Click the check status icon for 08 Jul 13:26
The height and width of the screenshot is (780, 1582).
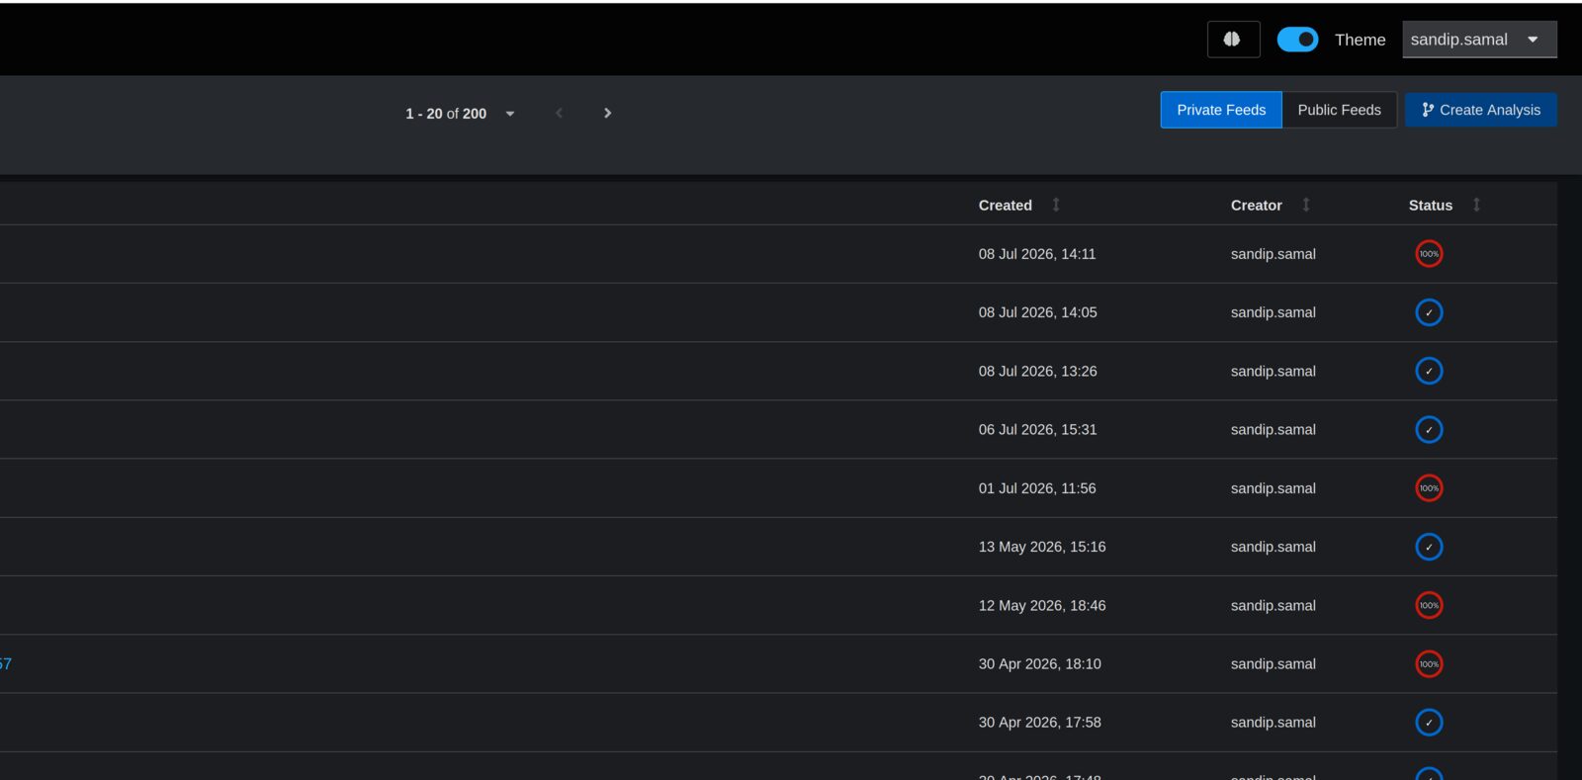1429,371
